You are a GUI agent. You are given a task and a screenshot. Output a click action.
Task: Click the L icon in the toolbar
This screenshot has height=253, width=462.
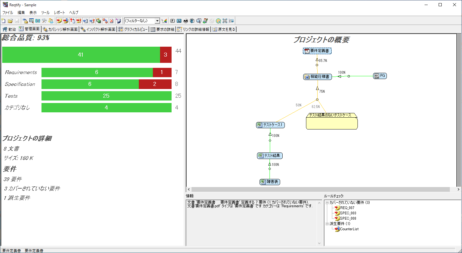(x=179, y=21)
